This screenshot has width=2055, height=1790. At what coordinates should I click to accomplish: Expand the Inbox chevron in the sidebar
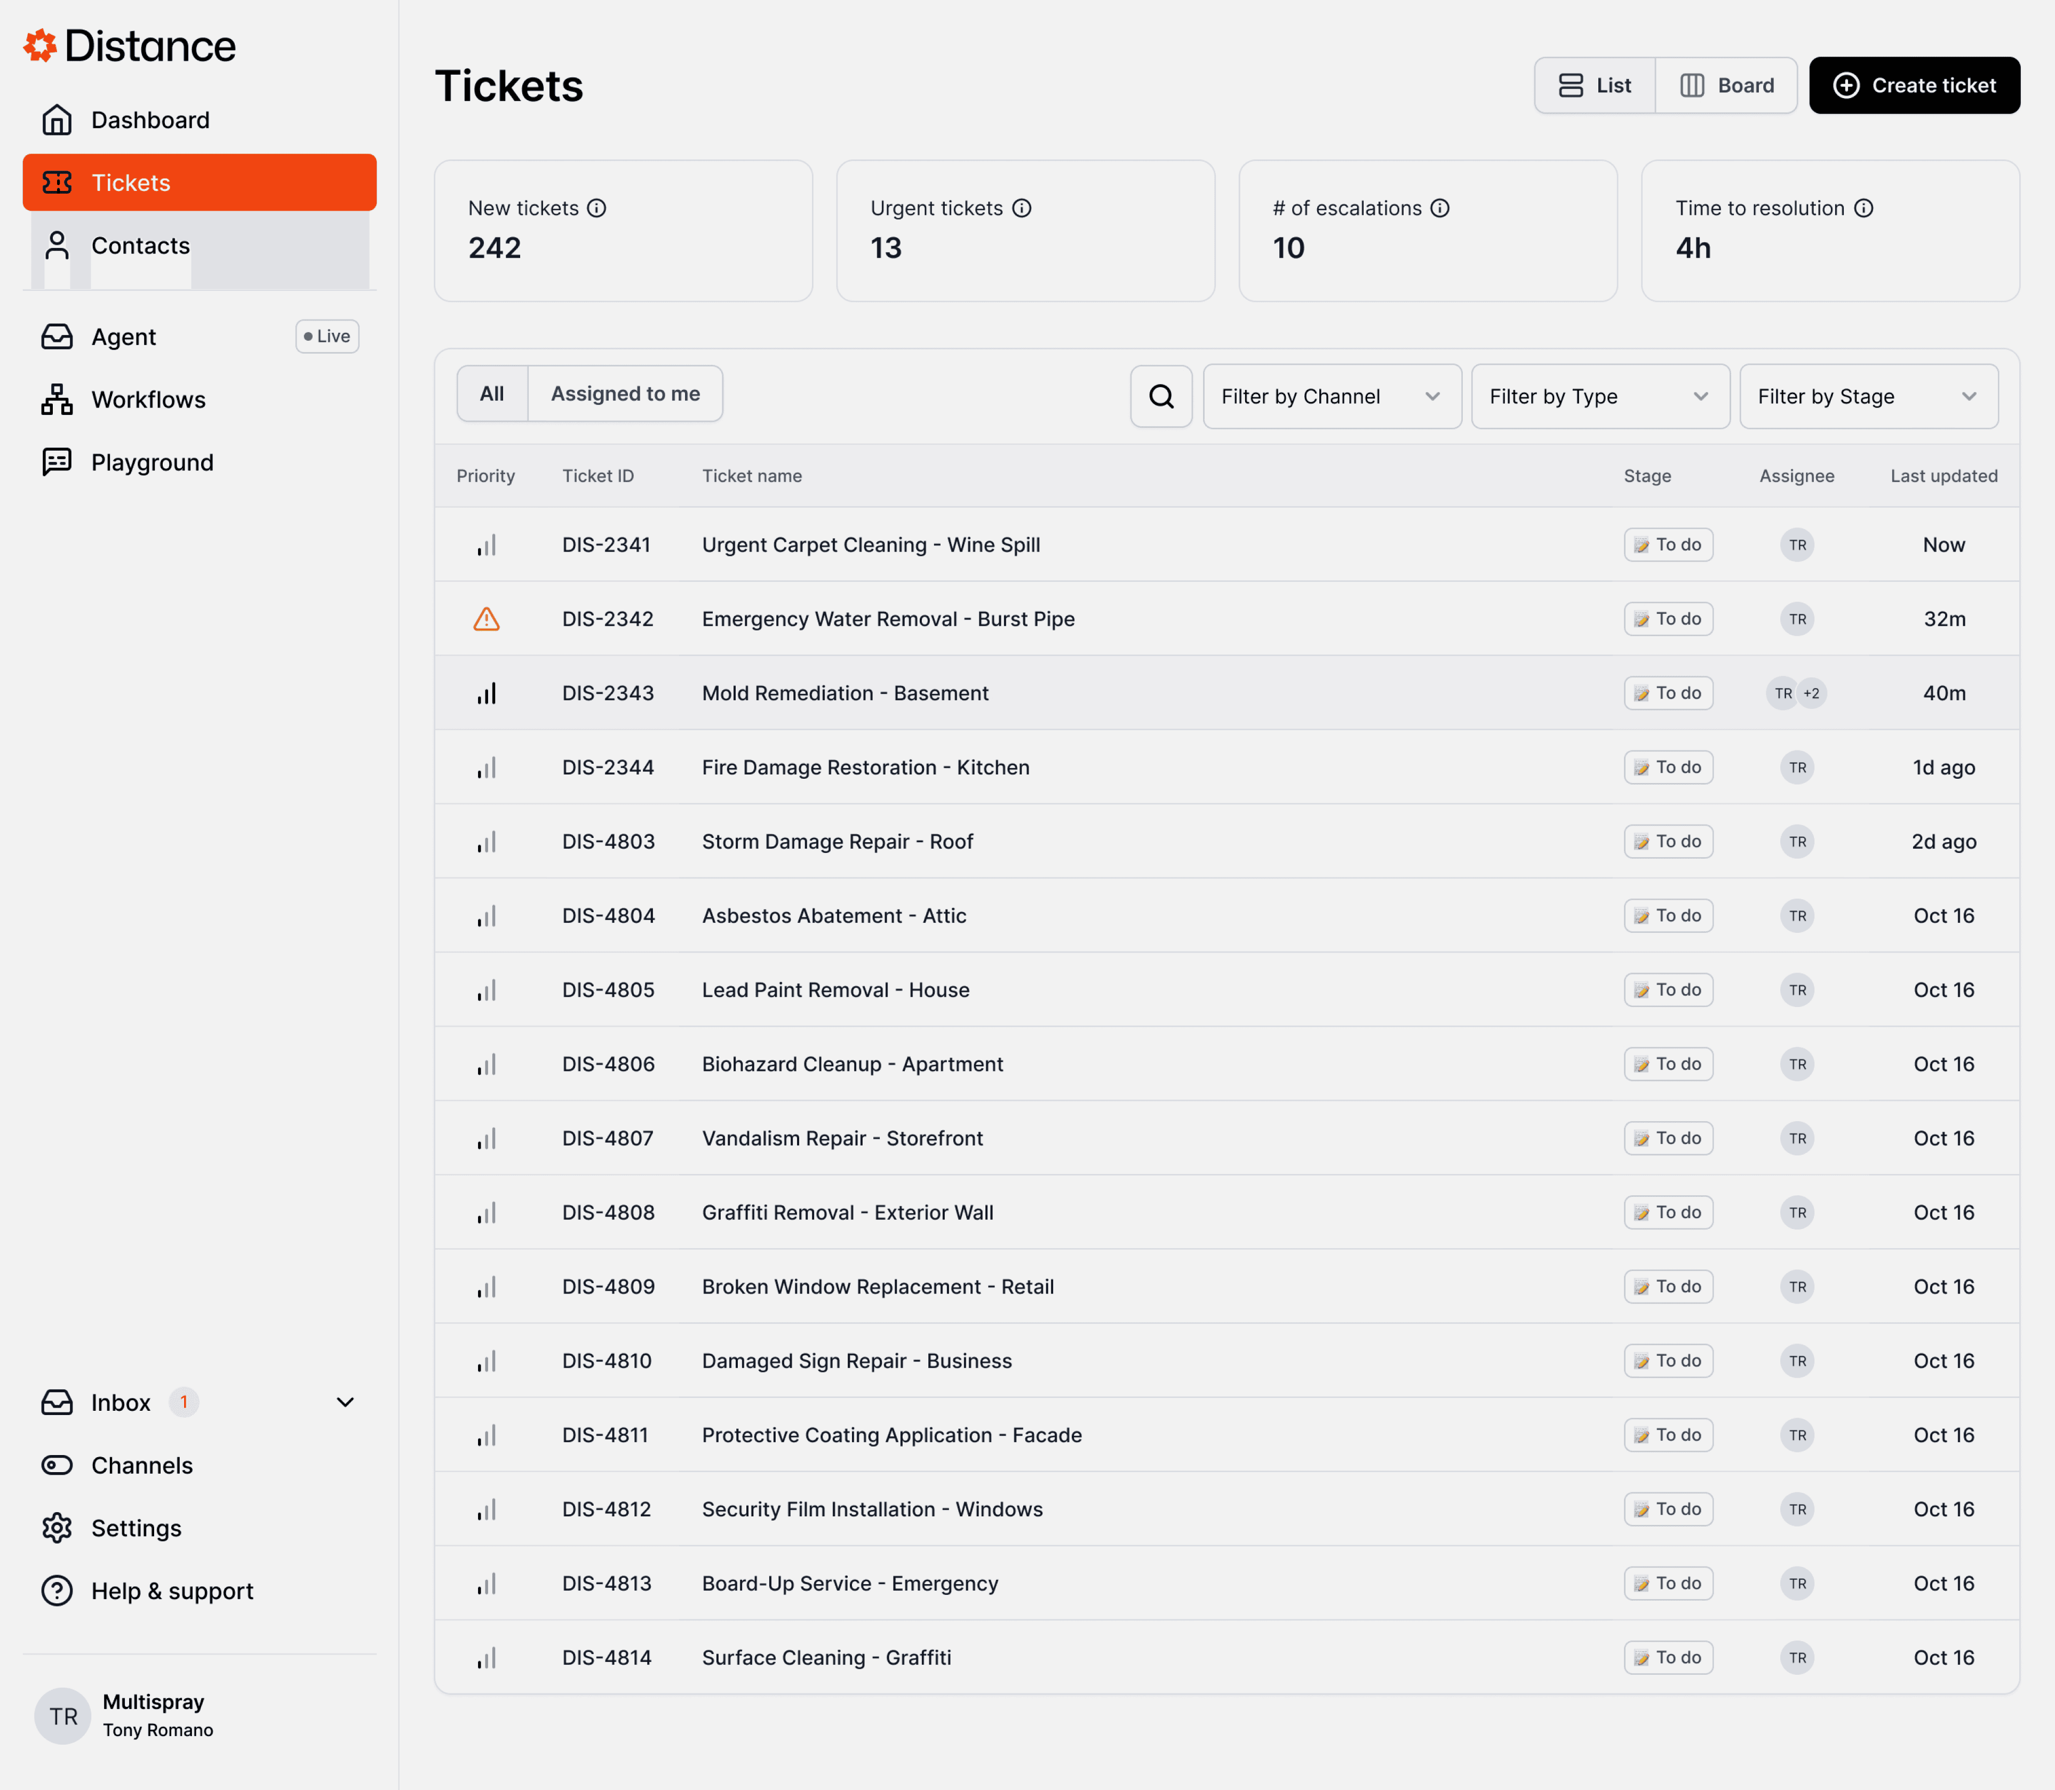pyautogui.click(x=346, y=1402)
